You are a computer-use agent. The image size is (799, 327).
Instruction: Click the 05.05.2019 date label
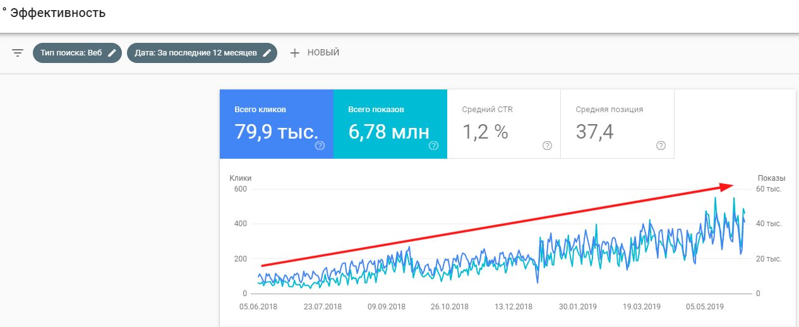(705, 307)
